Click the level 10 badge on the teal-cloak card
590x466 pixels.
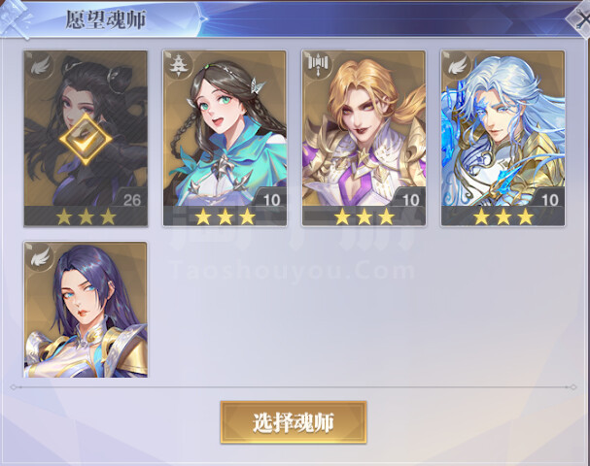(270, 199)
